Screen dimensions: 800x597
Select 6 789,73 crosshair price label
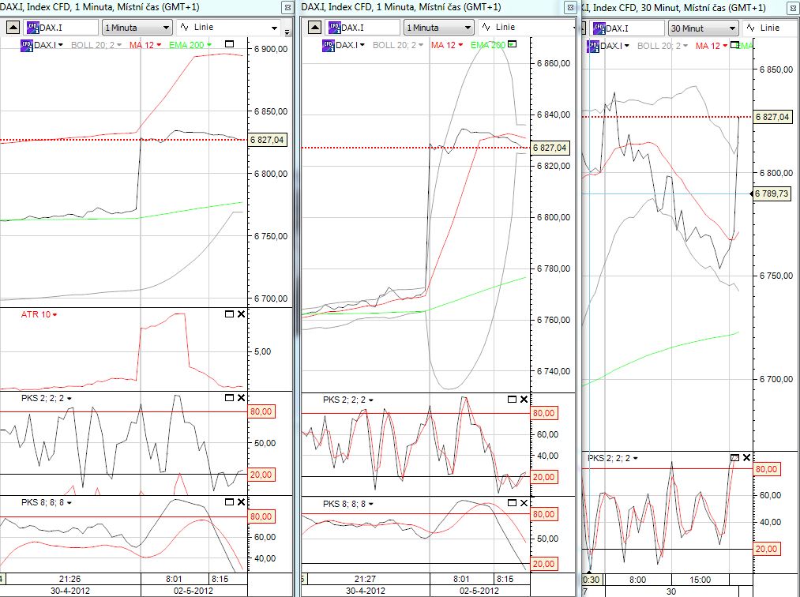(x=772, y=193)
